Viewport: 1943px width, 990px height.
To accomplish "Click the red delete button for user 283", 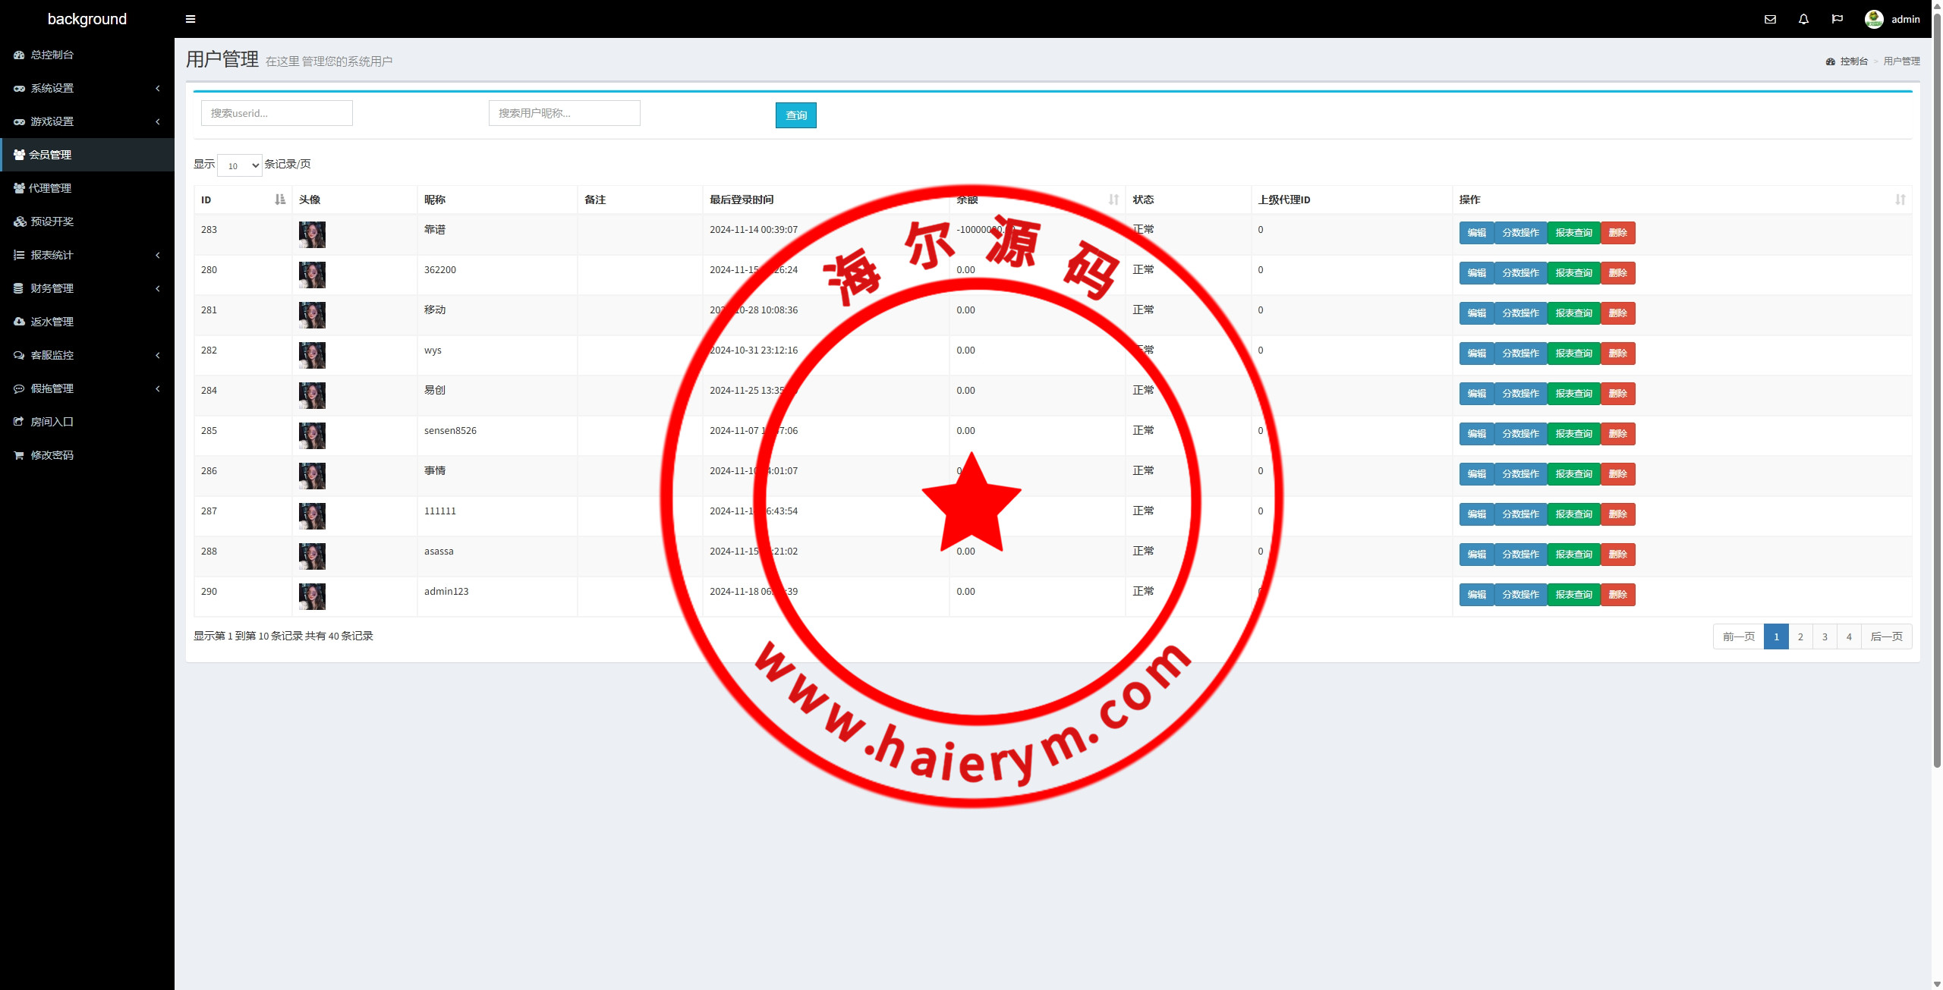I will pos(1617,233).
